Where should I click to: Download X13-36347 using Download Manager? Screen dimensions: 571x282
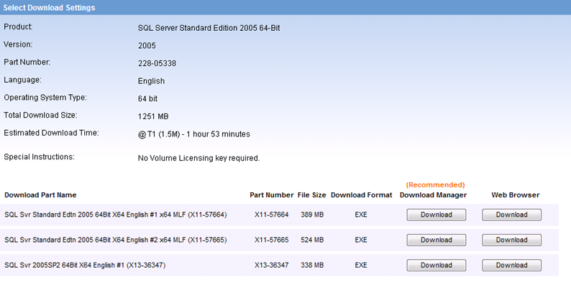[437, 265]
